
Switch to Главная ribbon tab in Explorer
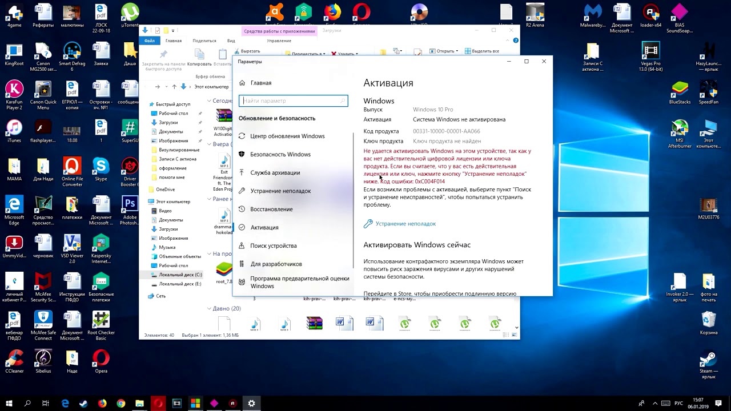[174, 41]
